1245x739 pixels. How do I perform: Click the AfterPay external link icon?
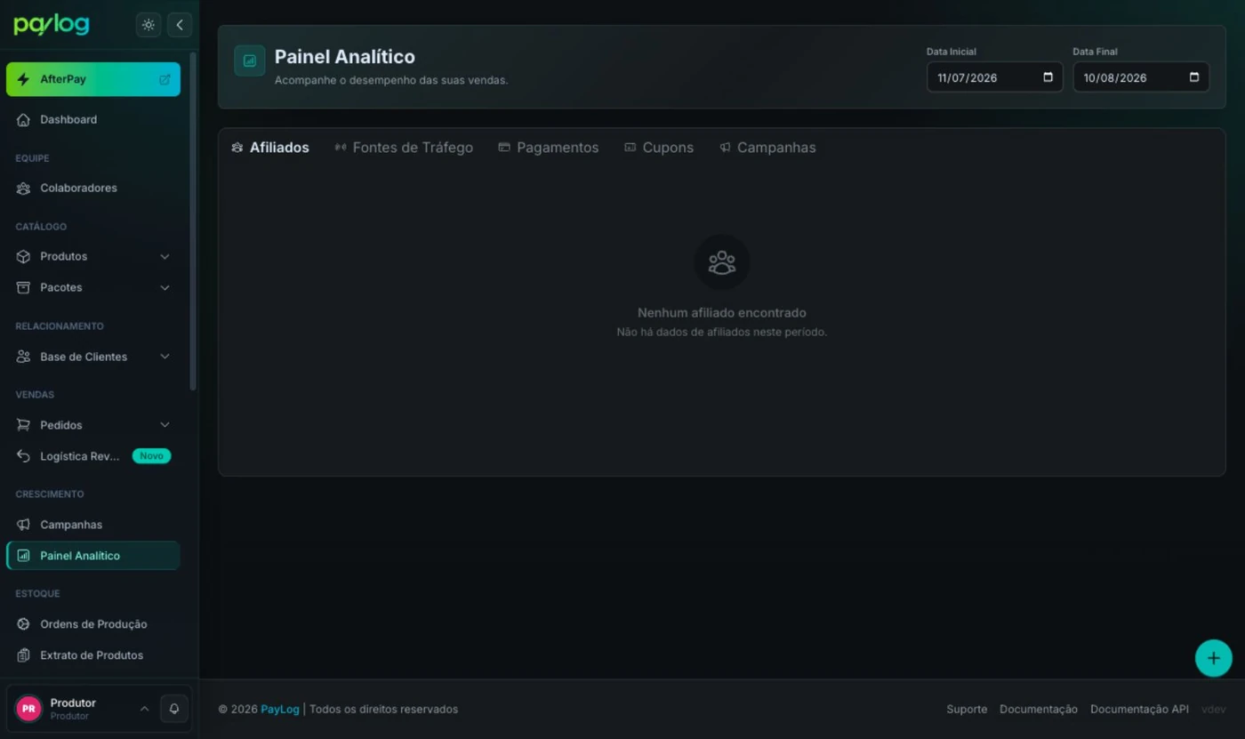[165, 79]
